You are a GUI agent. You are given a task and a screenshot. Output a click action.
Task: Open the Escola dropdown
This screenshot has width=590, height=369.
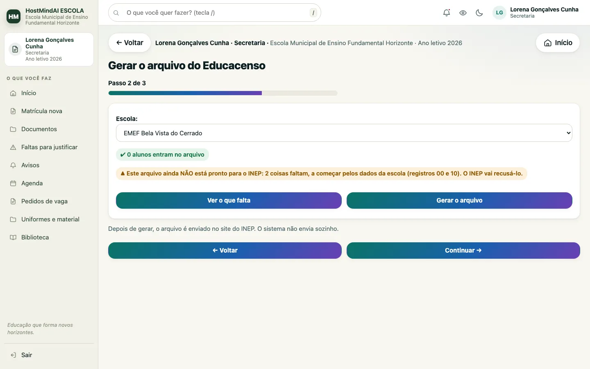[x=344, y=133]
